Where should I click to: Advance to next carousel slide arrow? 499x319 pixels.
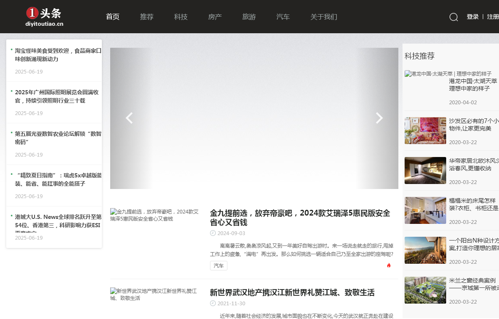tap(379, 118)
